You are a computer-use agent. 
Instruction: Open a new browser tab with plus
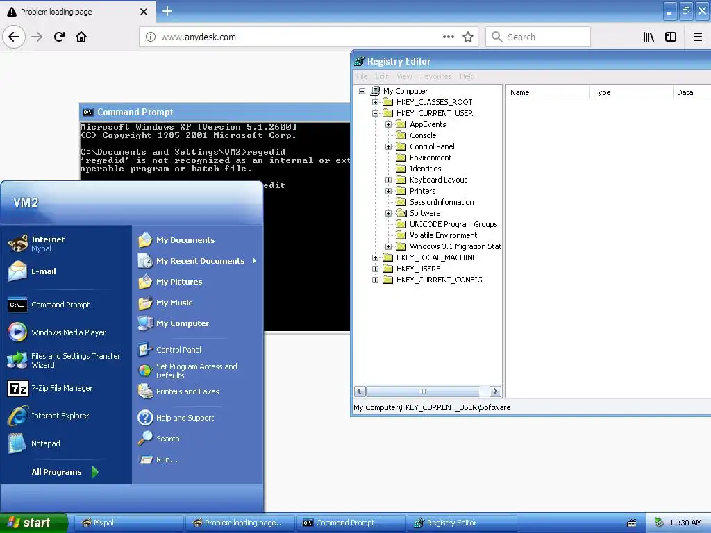pyautogui.click(x=167, y=11)
